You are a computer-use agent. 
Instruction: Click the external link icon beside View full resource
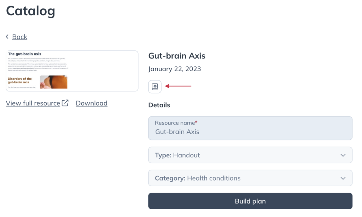65,103
